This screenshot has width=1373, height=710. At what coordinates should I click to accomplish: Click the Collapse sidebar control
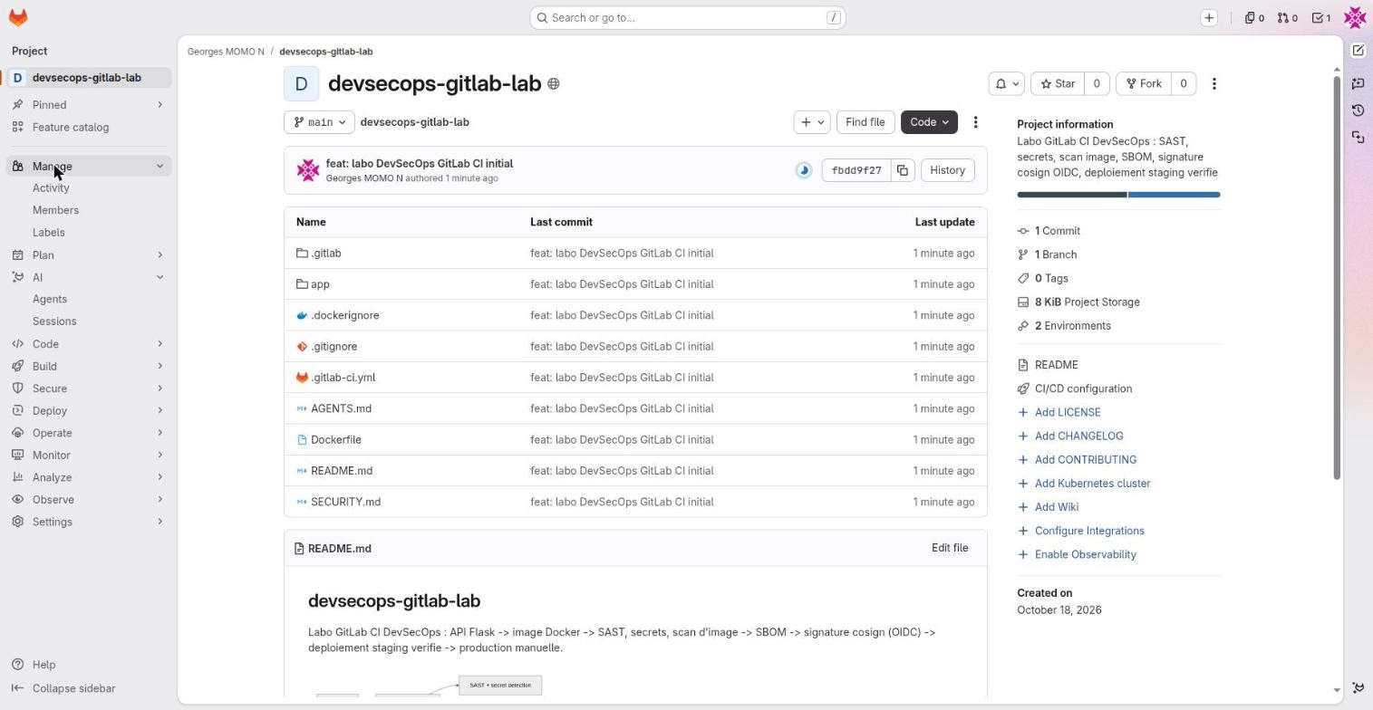coord(63,688)
